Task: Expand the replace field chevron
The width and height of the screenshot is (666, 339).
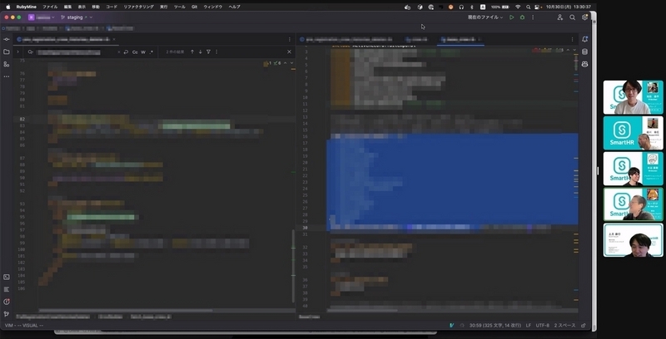Action: [x=17, y=52]
